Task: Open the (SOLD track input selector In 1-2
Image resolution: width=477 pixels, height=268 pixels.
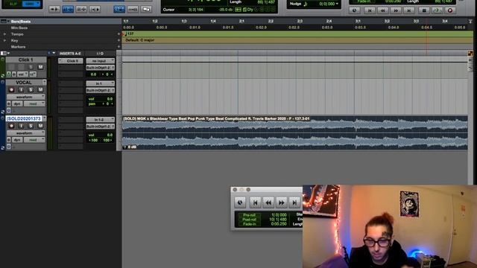Action: [100, 119]
